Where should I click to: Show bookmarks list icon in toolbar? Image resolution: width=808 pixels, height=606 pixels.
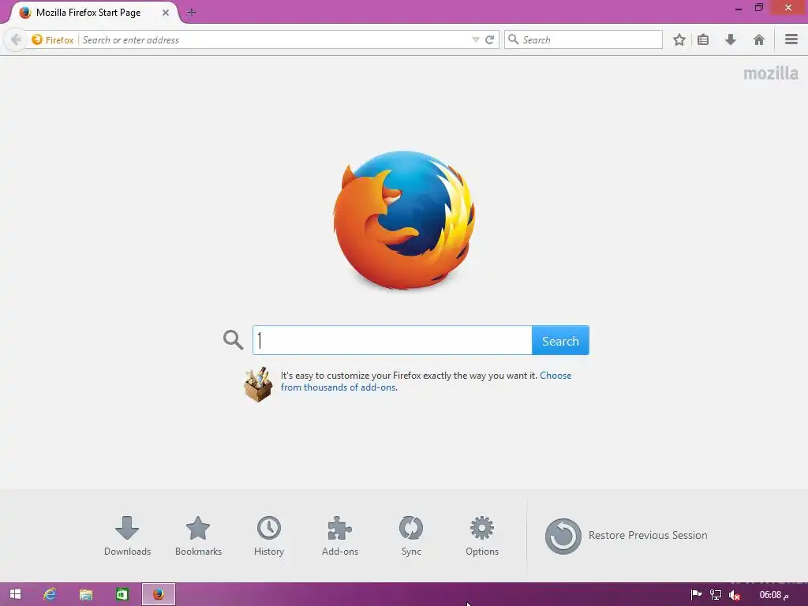(x=703, y=39)
